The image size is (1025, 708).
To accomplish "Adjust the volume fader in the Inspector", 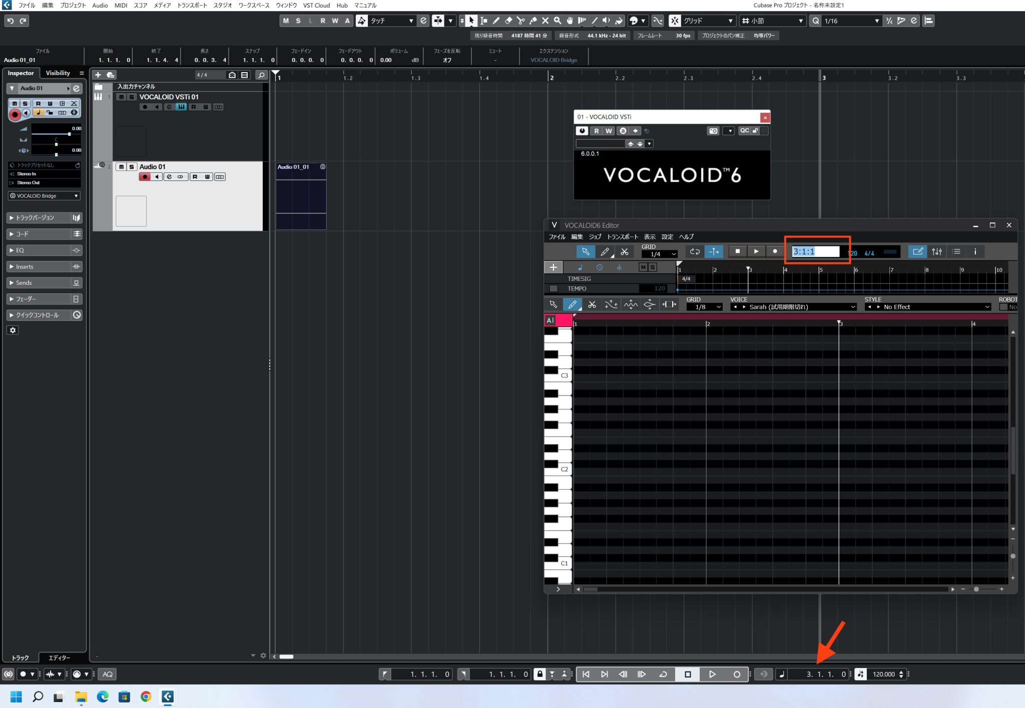I will [70, 134].
